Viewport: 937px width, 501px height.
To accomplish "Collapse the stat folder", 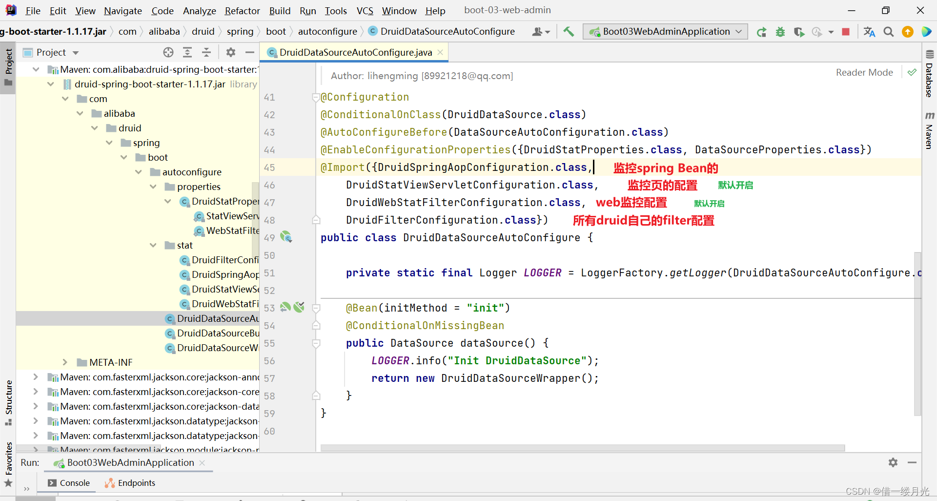I will click(153, 245).
